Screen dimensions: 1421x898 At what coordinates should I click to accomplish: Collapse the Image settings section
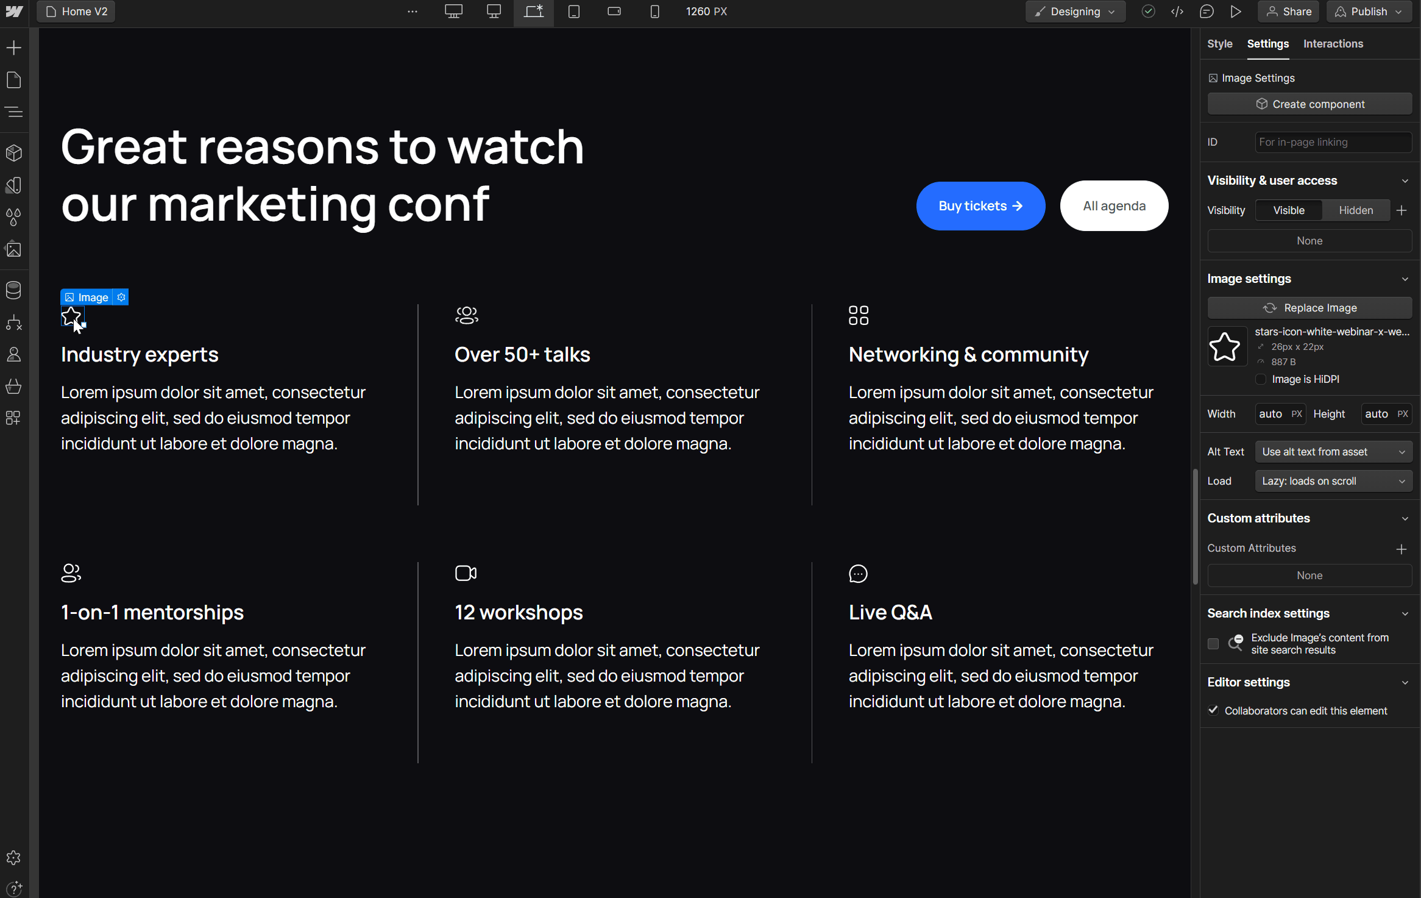[x=1405, y=279]
